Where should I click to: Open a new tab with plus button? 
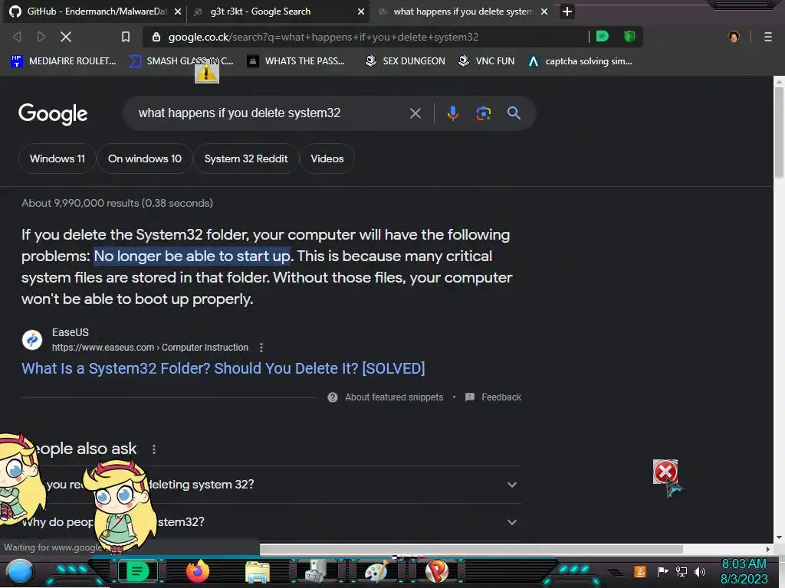pos(567,11)
